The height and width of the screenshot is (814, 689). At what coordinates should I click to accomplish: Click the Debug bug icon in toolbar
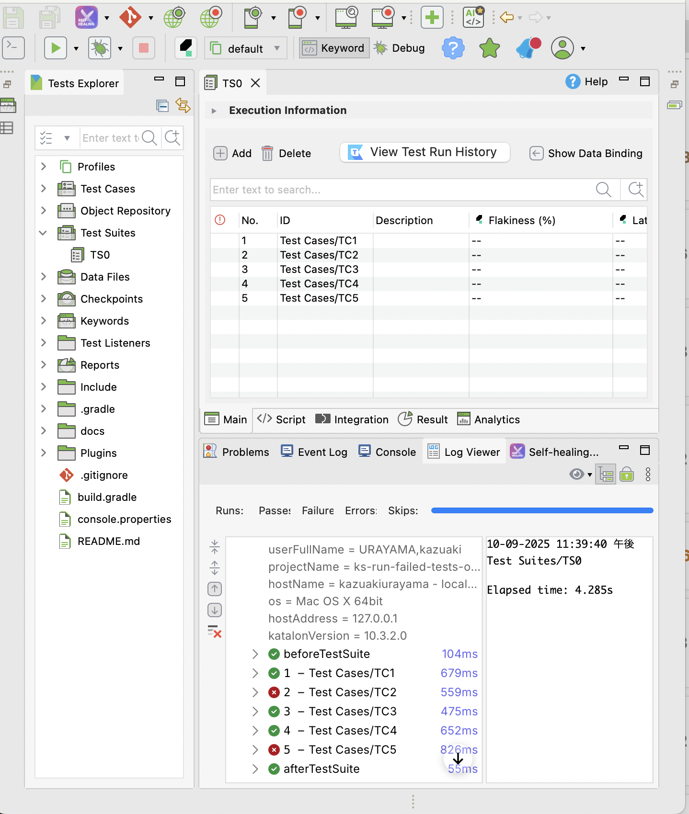[x=100, y=48]
